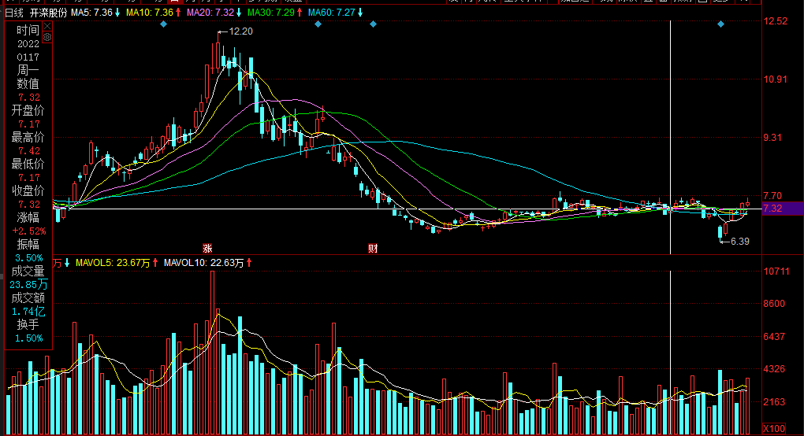Click the 财 event marker icon
Screen dimensions: 804x436
(x=373, y=248)
